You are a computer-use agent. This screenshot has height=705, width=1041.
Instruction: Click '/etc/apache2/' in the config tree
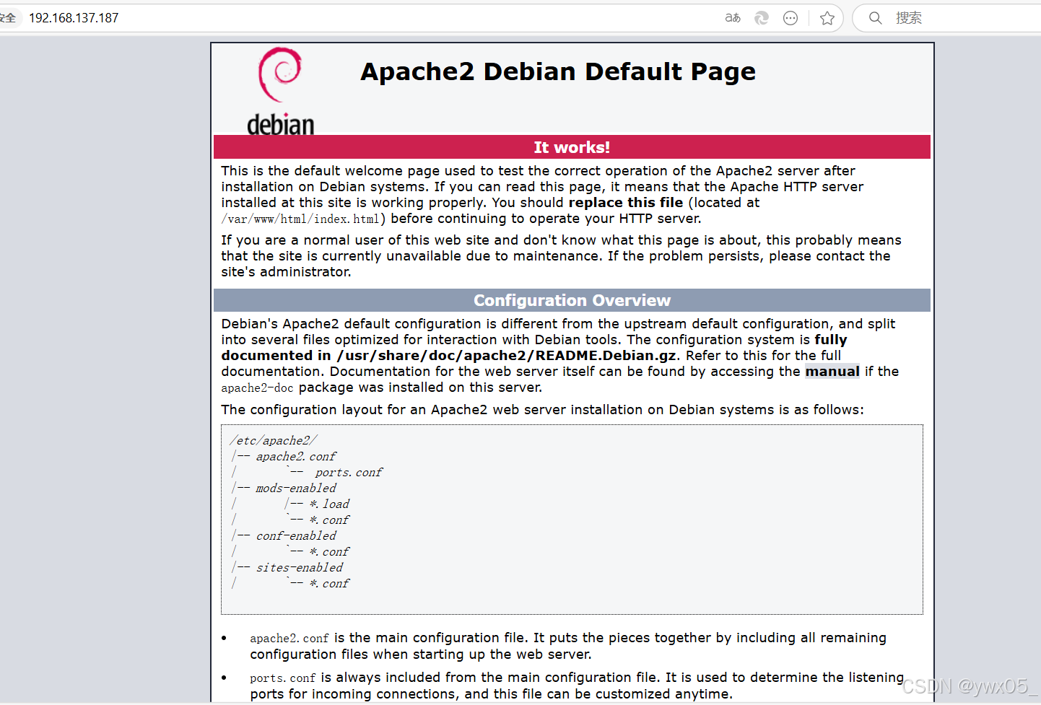[x=274, y=441]
